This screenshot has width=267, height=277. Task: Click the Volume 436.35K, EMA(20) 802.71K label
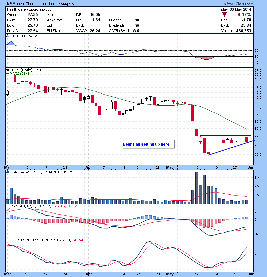[43, 172]
